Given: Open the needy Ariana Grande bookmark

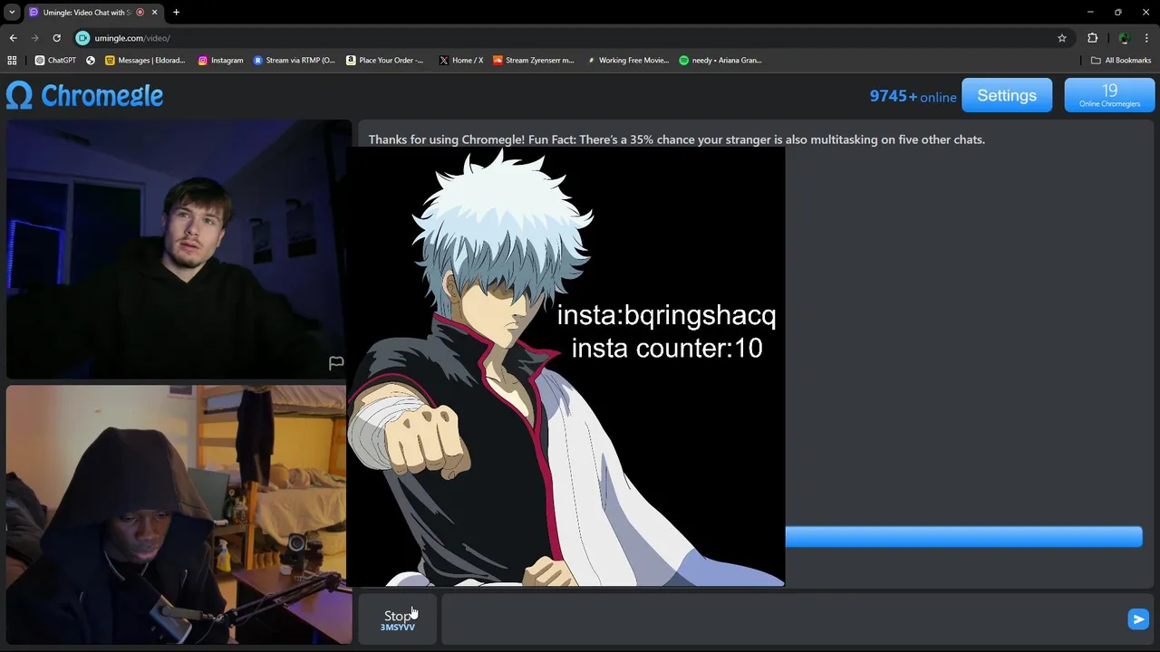Looking at the screenshot, I should pyautogui.click(x=720, y=61).
